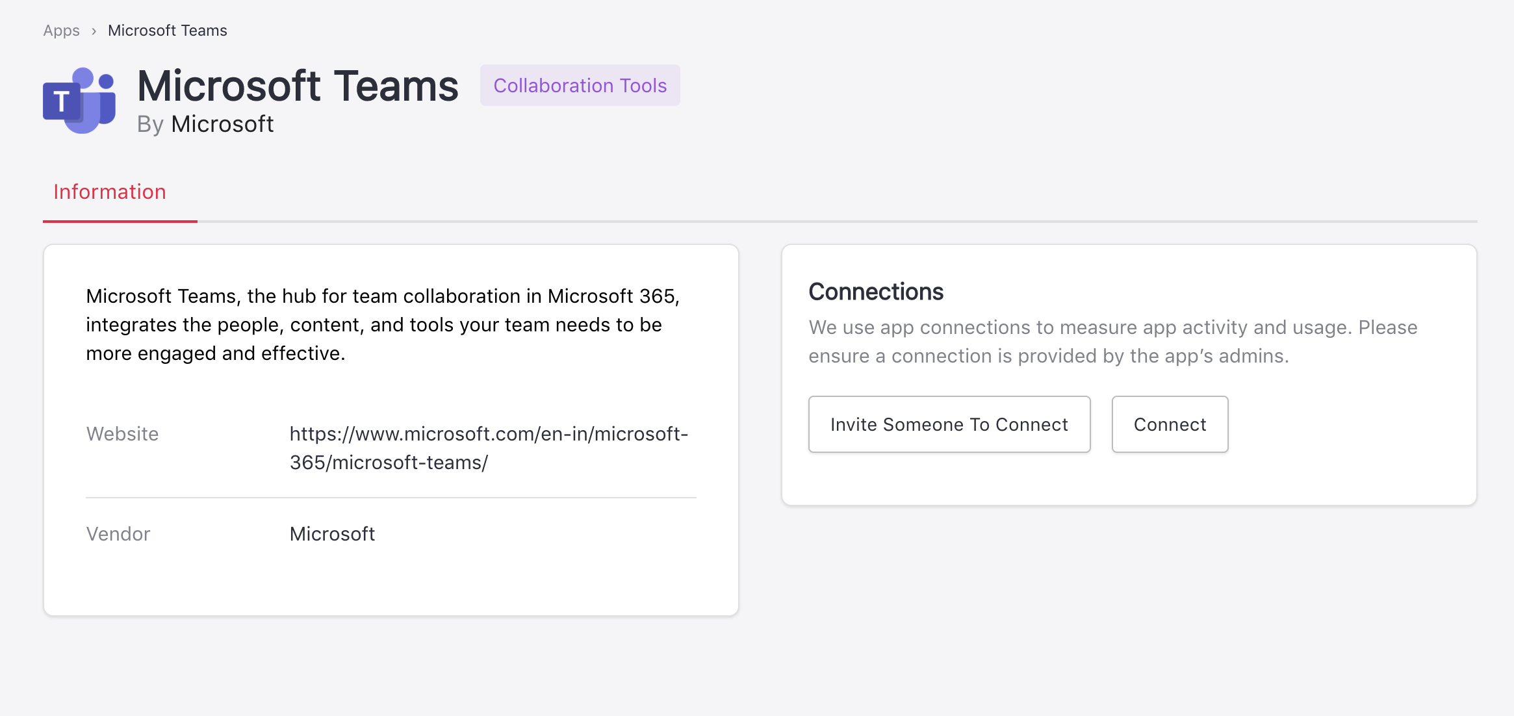Click divider between Website and Vendor rows
The height and width of the screenshot is (716, 1514).
[x=391, y=498]
